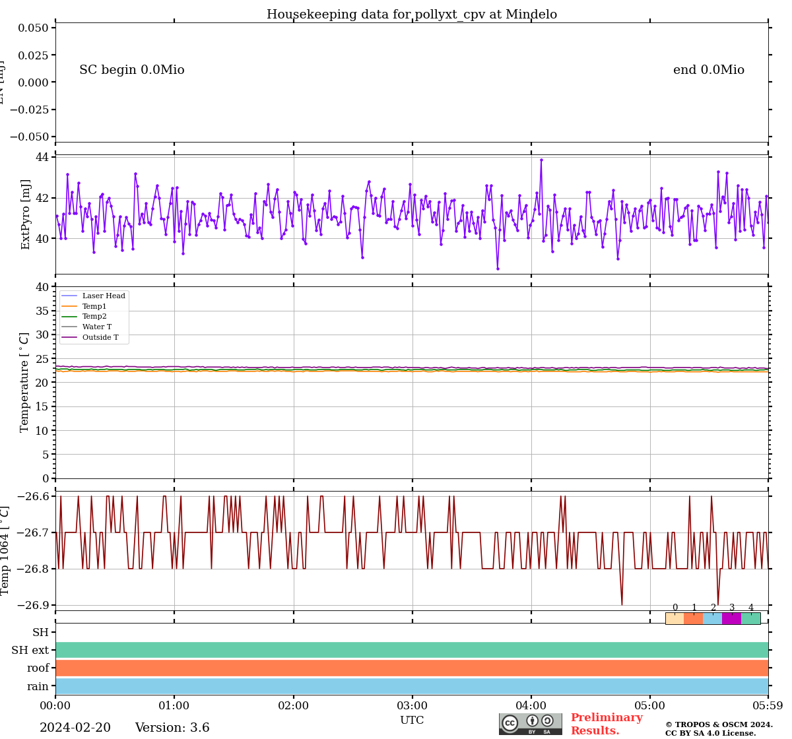Click the 'CC BY SA 4.0 License.' text
The width and height of the screenshot is (792, 739).
[711, 733]
